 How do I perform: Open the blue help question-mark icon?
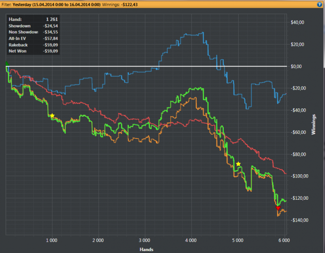click(319, 4)
